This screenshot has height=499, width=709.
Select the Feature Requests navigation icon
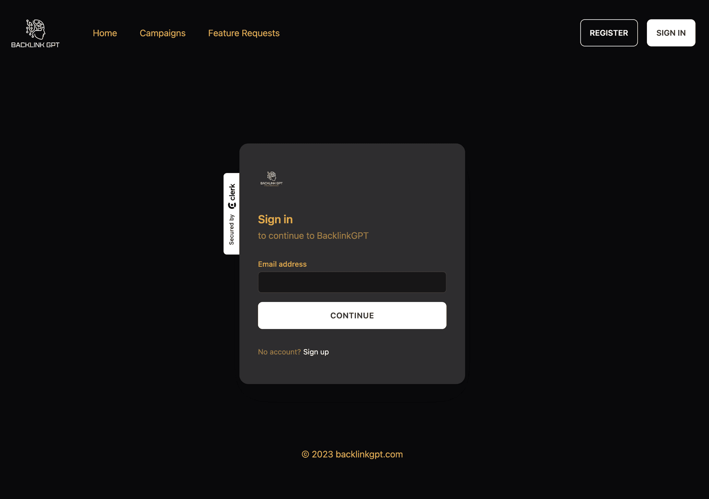click(244, 33)
